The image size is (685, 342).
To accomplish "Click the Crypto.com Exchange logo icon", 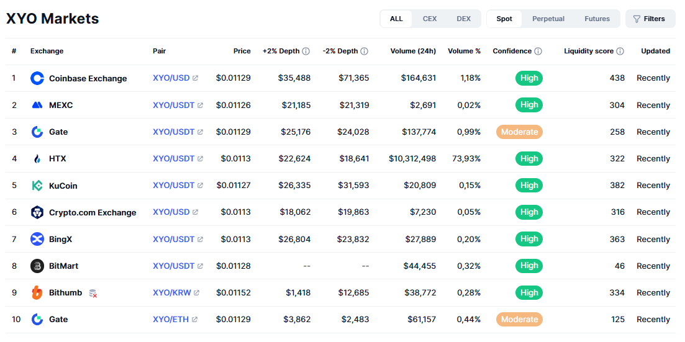I will 37,212.
